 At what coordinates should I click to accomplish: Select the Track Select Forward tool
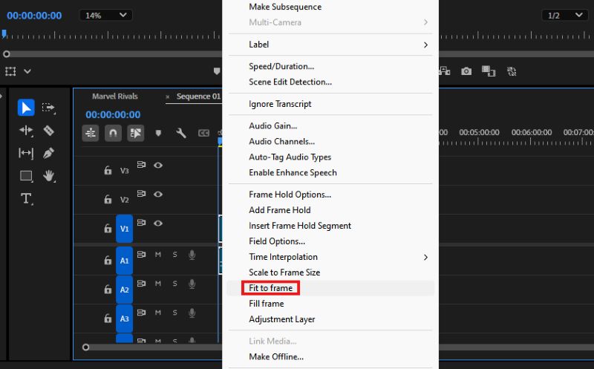pyautogui.click(x=48, y=108)
